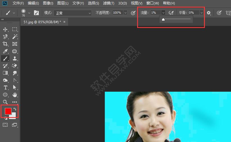Screen dimensions: 231x142
Task: Pick the Lasso tool
Action: [5, 37]
